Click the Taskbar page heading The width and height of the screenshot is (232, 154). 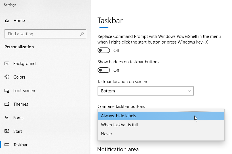point(110,20)
